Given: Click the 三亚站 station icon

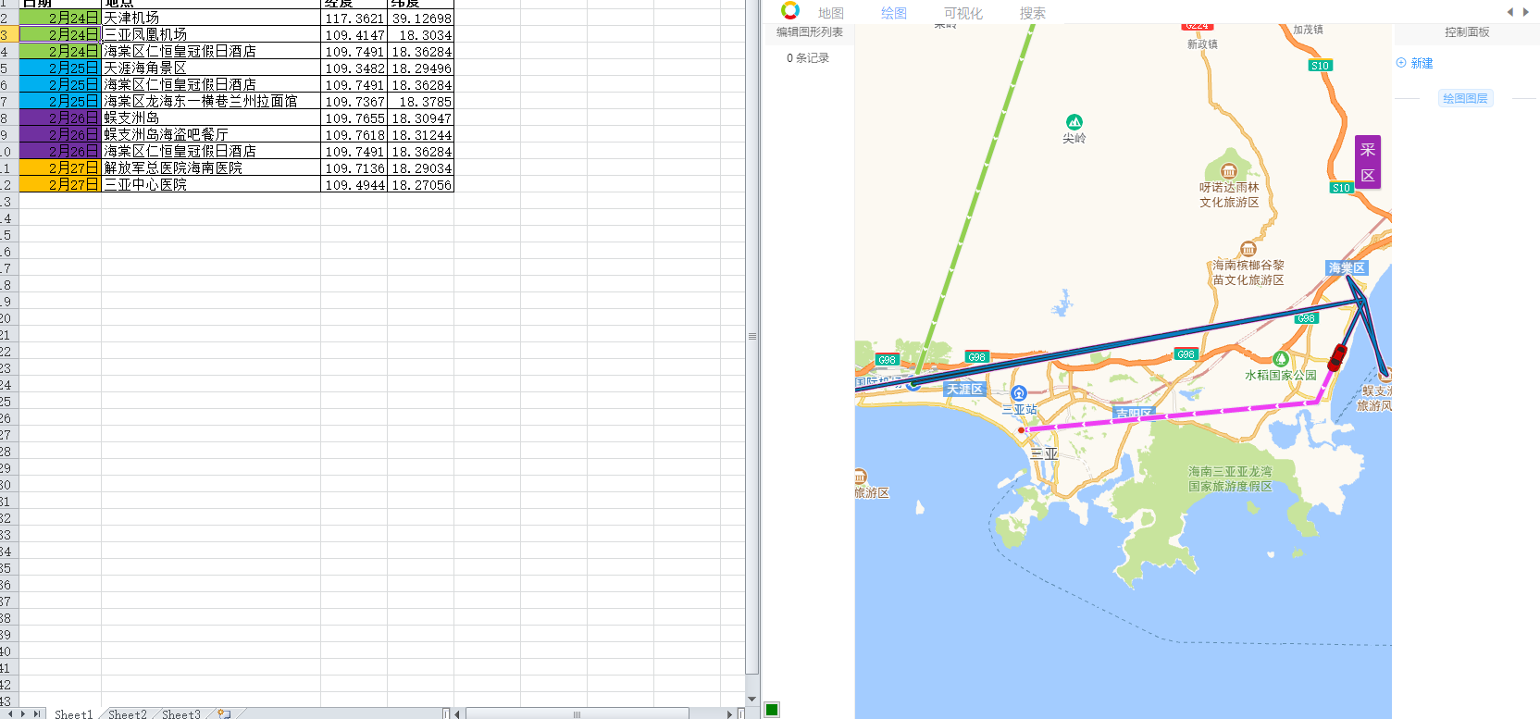Looking at the screenshot, I should tap(1019, 393).
